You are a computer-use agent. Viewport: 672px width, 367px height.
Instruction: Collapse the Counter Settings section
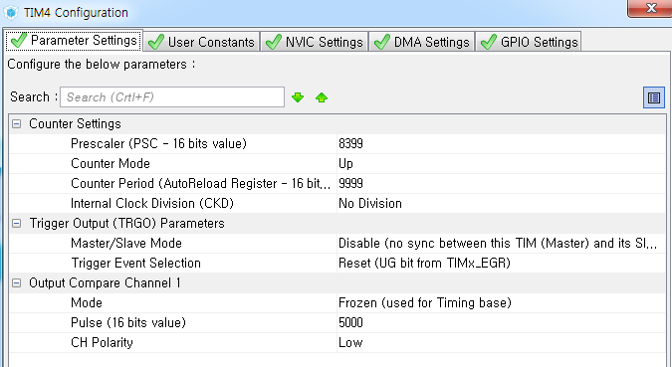tap(16, 124)
